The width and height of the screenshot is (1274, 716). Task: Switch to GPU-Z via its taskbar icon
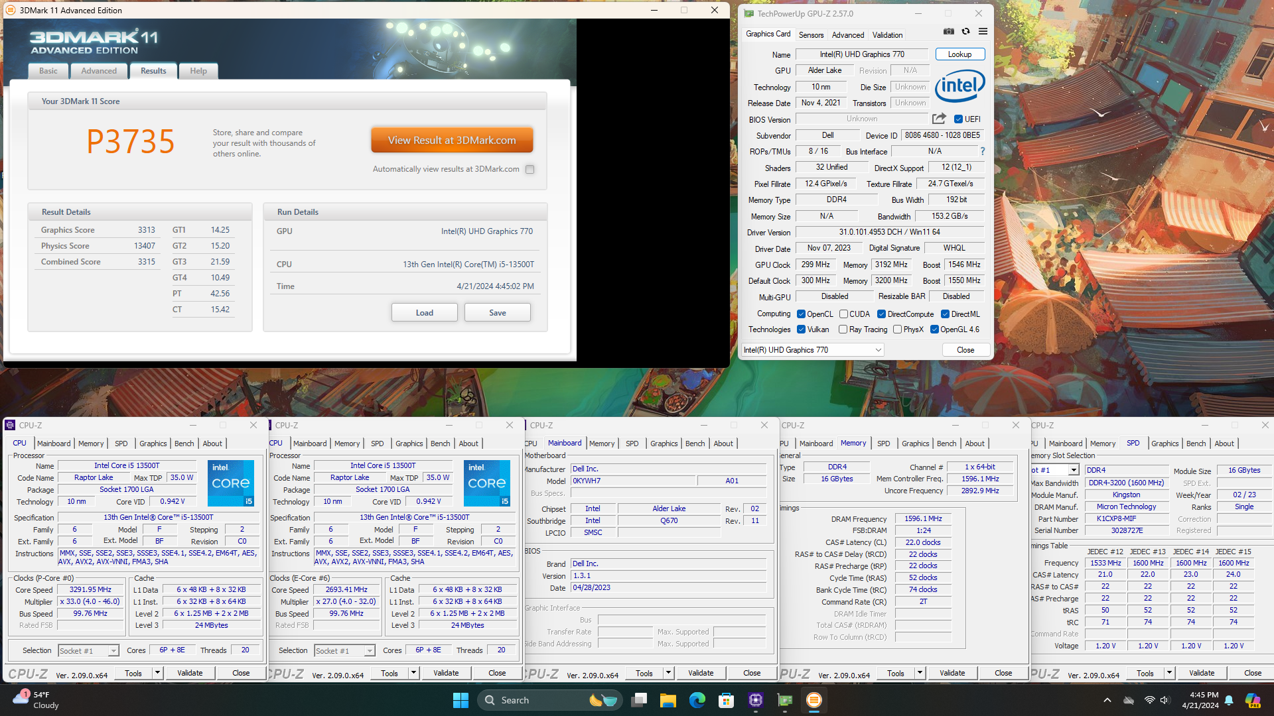785,700
